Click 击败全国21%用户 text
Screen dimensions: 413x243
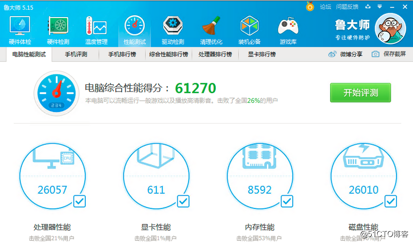pos(51,239)
